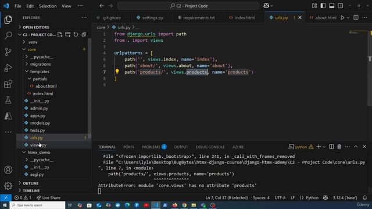This screenshot has height=209, width=372.
Task: Create a new file in explorer
Action: click(60, 35)
